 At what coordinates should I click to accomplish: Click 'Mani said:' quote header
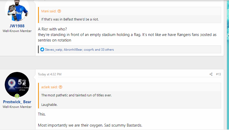49,11
